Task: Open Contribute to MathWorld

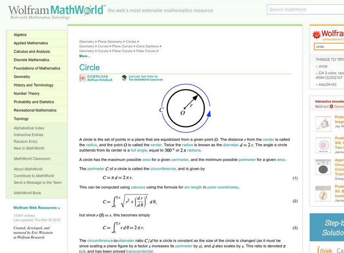Action: [34, 176]
